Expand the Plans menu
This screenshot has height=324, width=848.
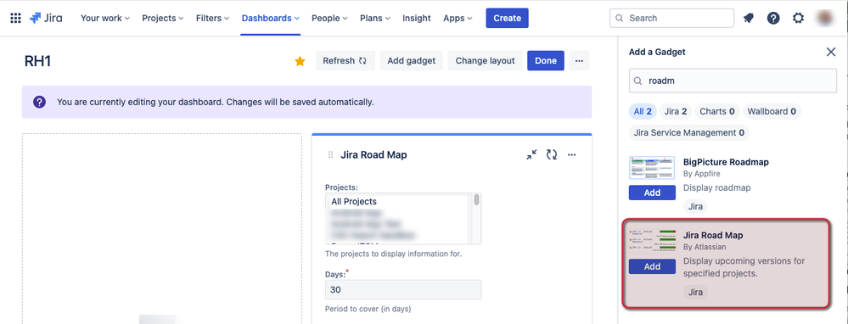tap(375, 18)
